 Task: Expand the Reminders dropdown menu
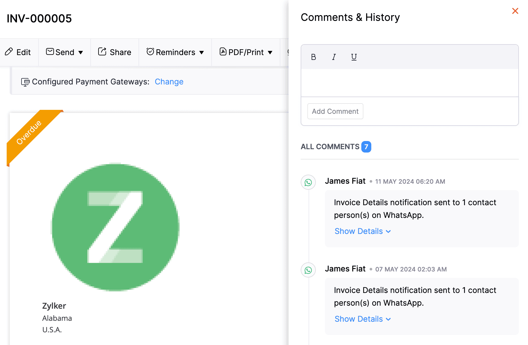click(202, 53)
